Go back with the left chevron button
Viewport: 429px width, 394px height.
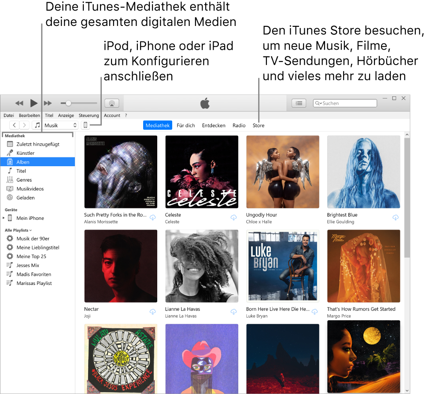coord(14,125)
